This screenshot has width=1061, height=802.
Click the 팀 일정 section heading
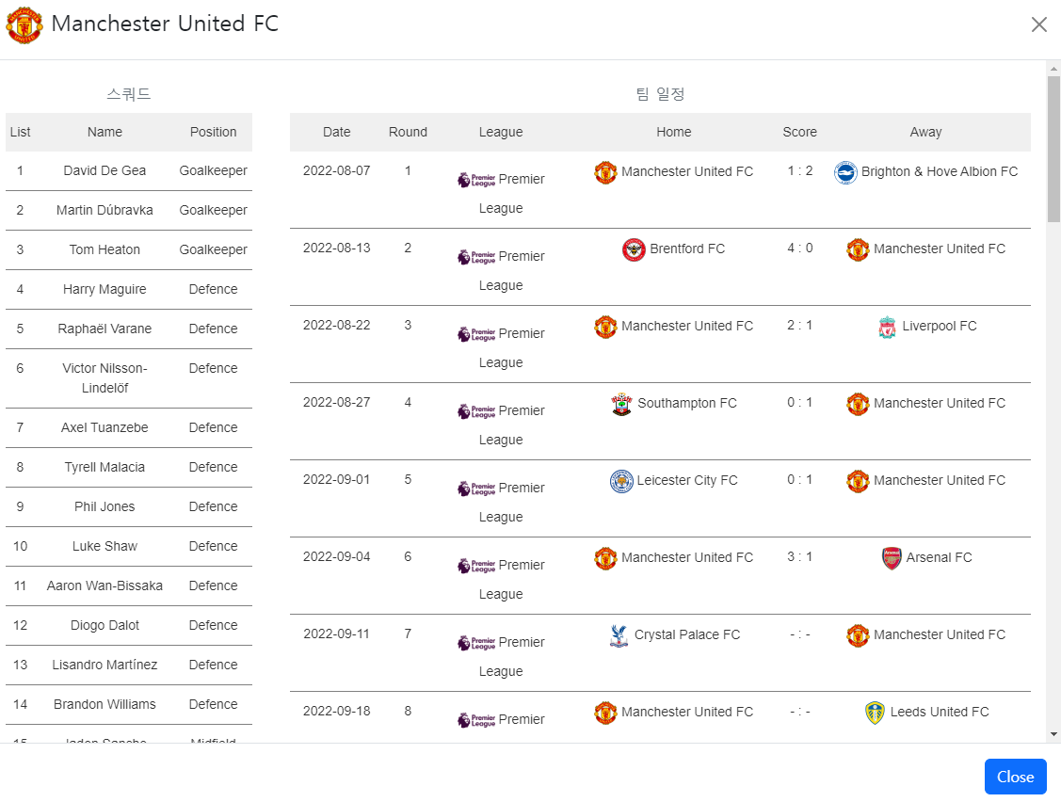[662, 93]
